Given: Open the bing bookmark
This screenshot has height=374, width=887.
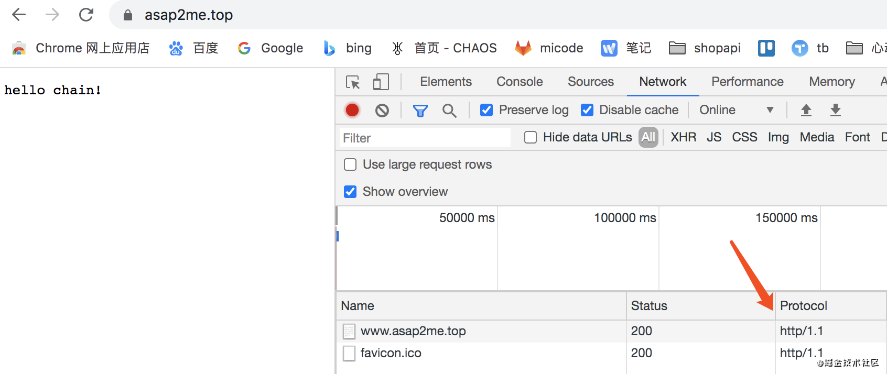Looking at the screenshot, I should [x=348, y=48].
